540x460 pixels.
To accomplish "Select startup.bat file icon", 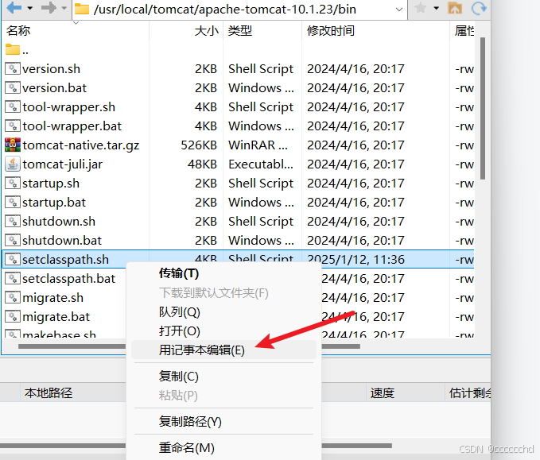I will point(13,203).
